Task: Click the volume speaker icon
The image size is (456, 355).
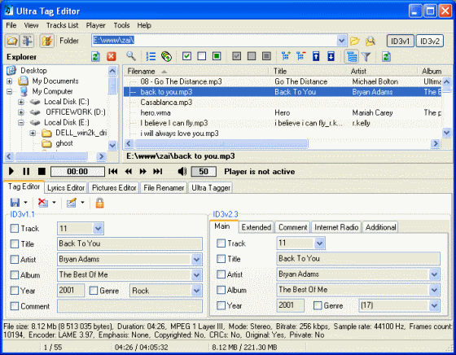Action: pos(182,171)
